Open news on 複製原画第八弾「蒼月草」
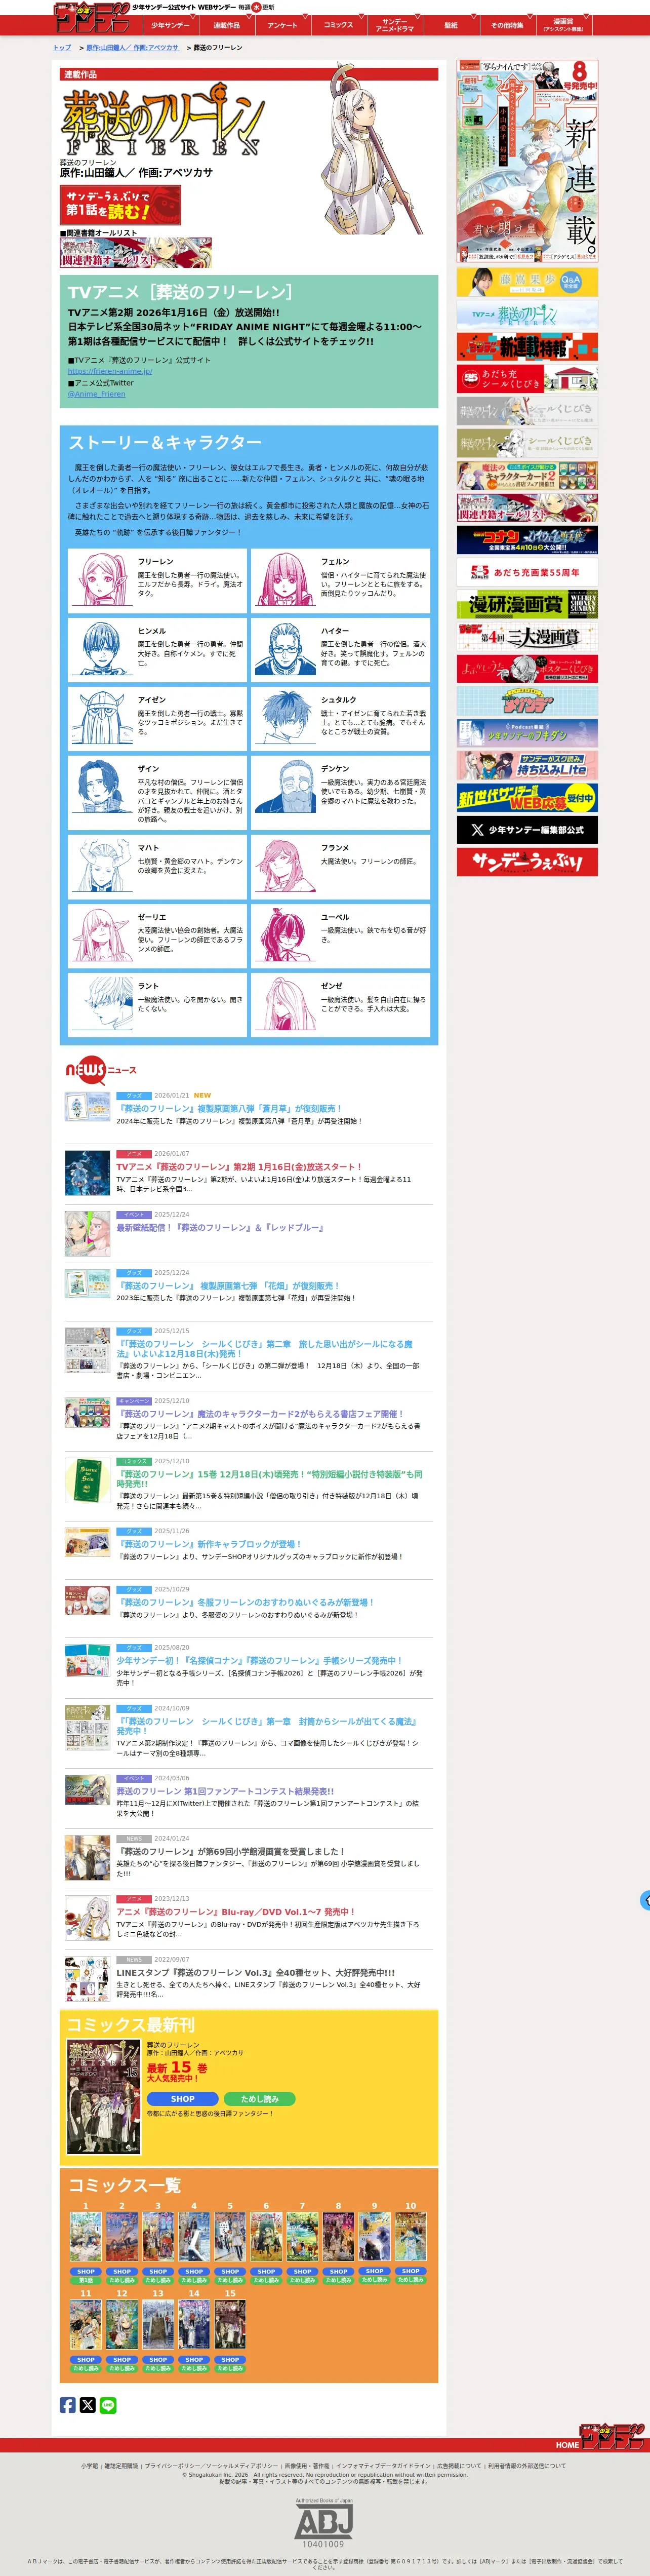This screenshot has width=650, height=2576. pyautogui.click(x=230, y=1108)
